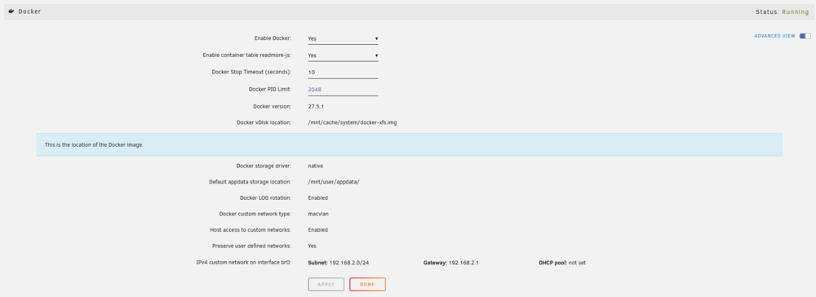Click the DHCP pool not set text

tap(562, 263)
